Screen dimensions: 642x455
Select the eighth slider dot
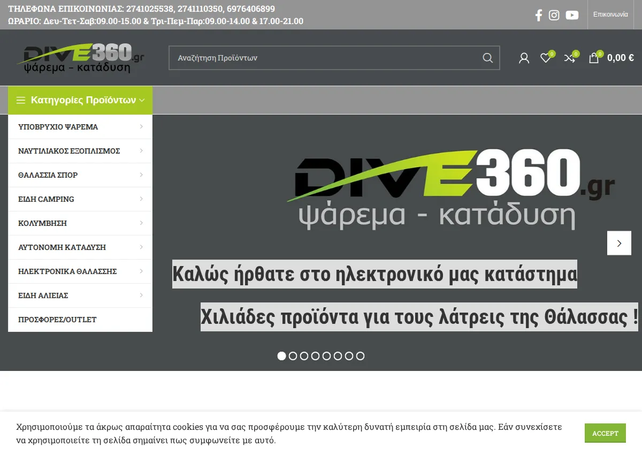click(360, 356)
